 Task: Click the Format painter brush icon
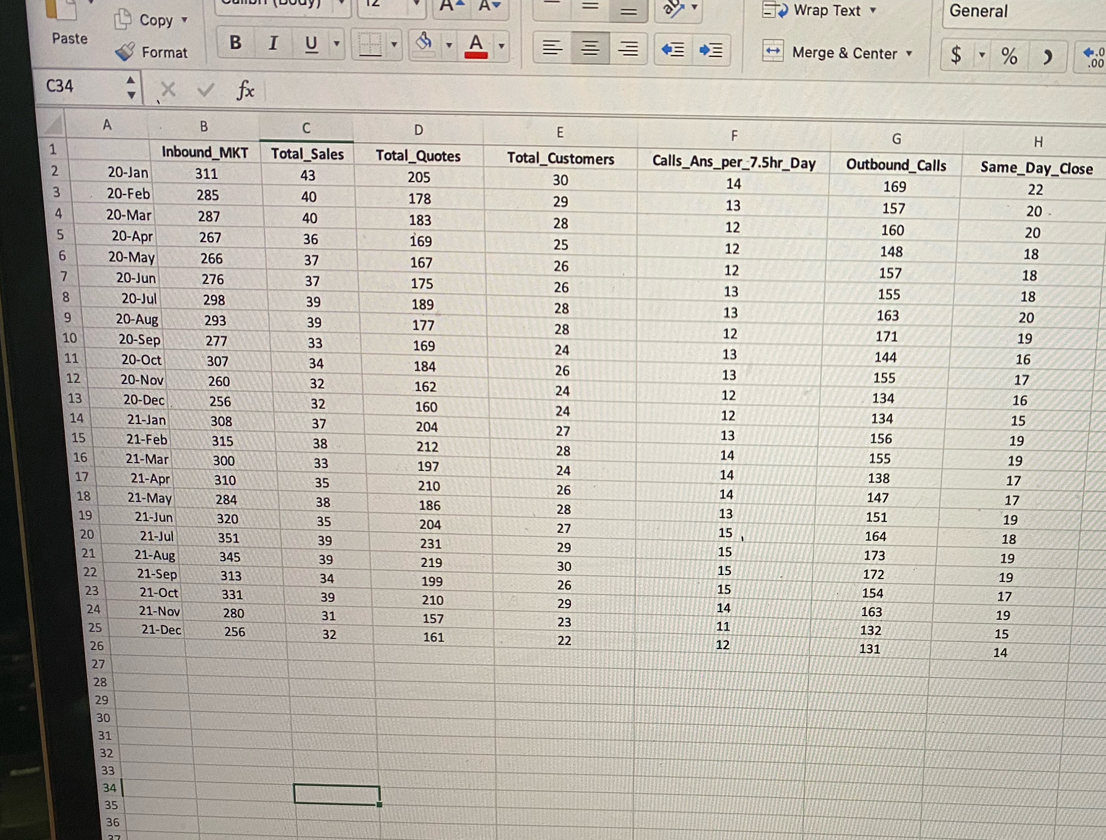(125, 52)
